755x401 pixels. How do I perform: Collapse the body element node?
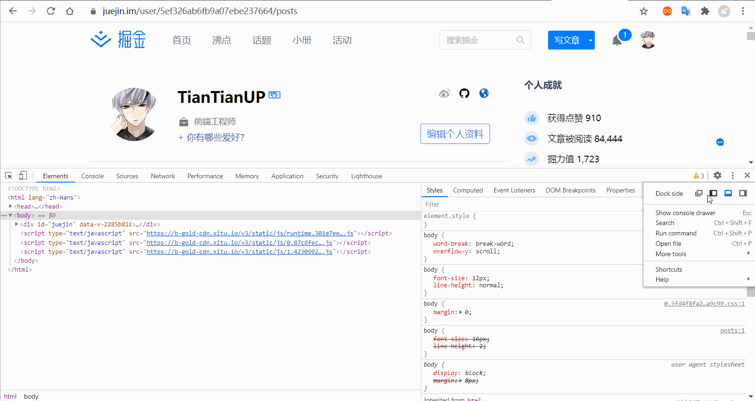point(10,215)
